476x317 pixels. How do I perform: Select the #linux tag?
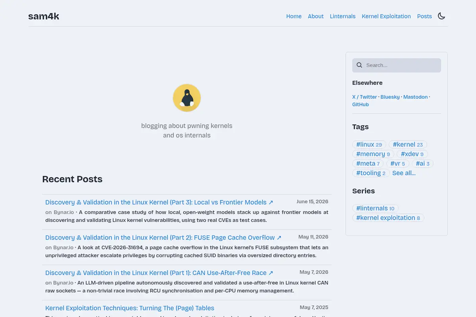click(369, 145)
